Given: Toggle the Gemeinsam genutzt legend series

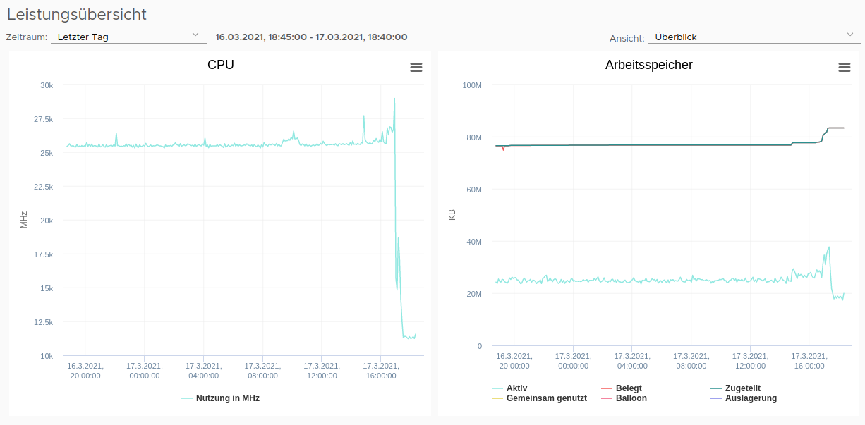Looking at the screenshot, I should 539,398.
